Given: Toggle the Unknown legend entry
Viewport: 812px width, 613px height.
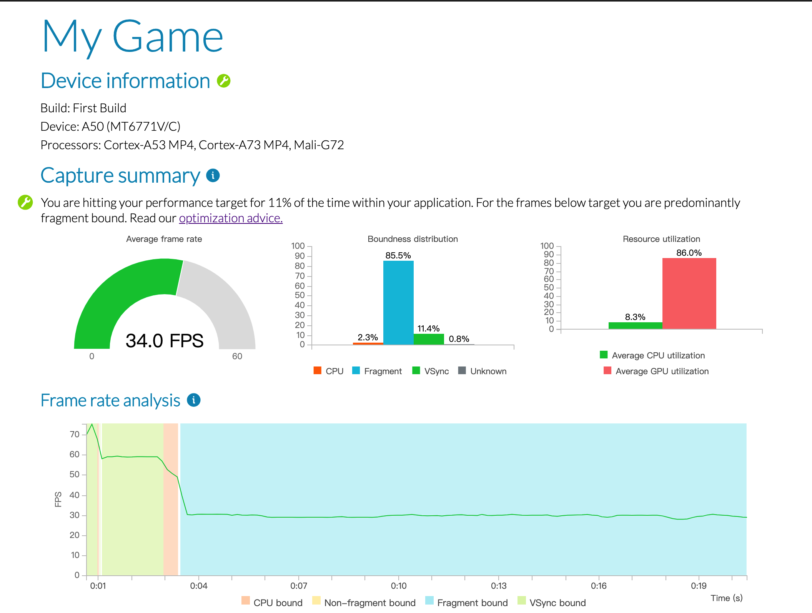Looking at the screenshot, I should 488,371.
